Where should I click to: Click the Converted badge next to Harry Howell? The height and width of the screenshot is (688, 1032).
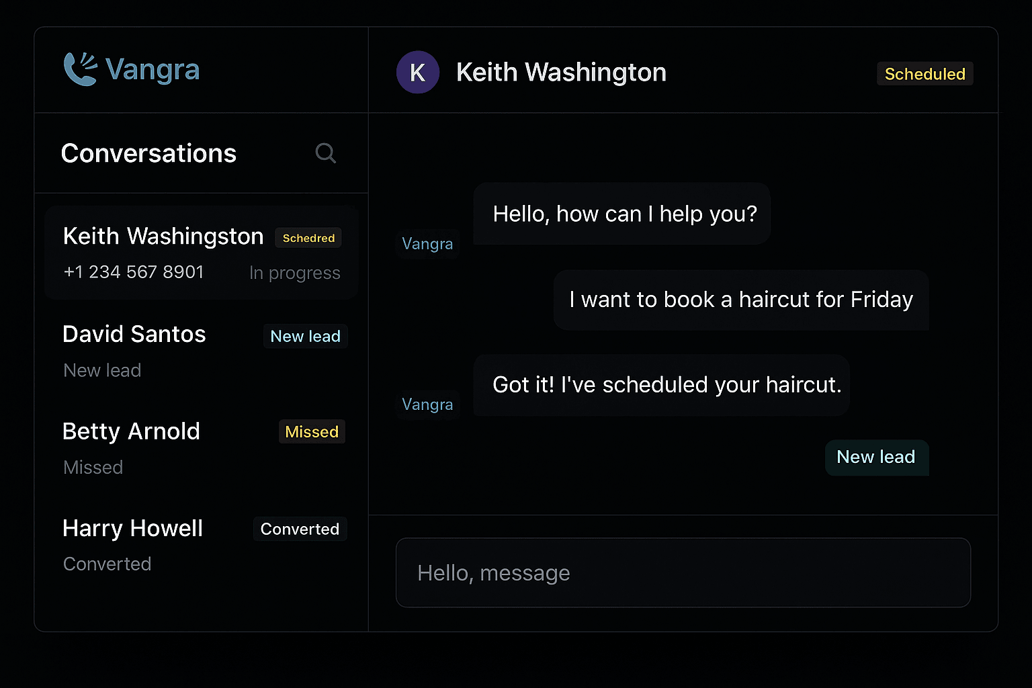[300, 529]
